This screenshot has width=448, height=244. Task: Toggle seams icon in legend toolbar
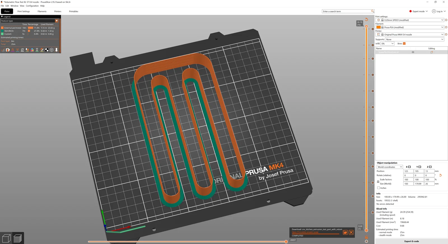(22, 50)
